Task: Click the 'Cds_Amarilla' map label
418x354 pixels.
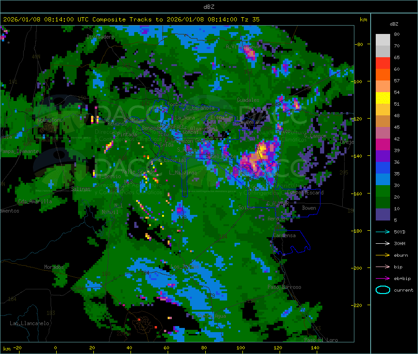Action: coord(35,201)
